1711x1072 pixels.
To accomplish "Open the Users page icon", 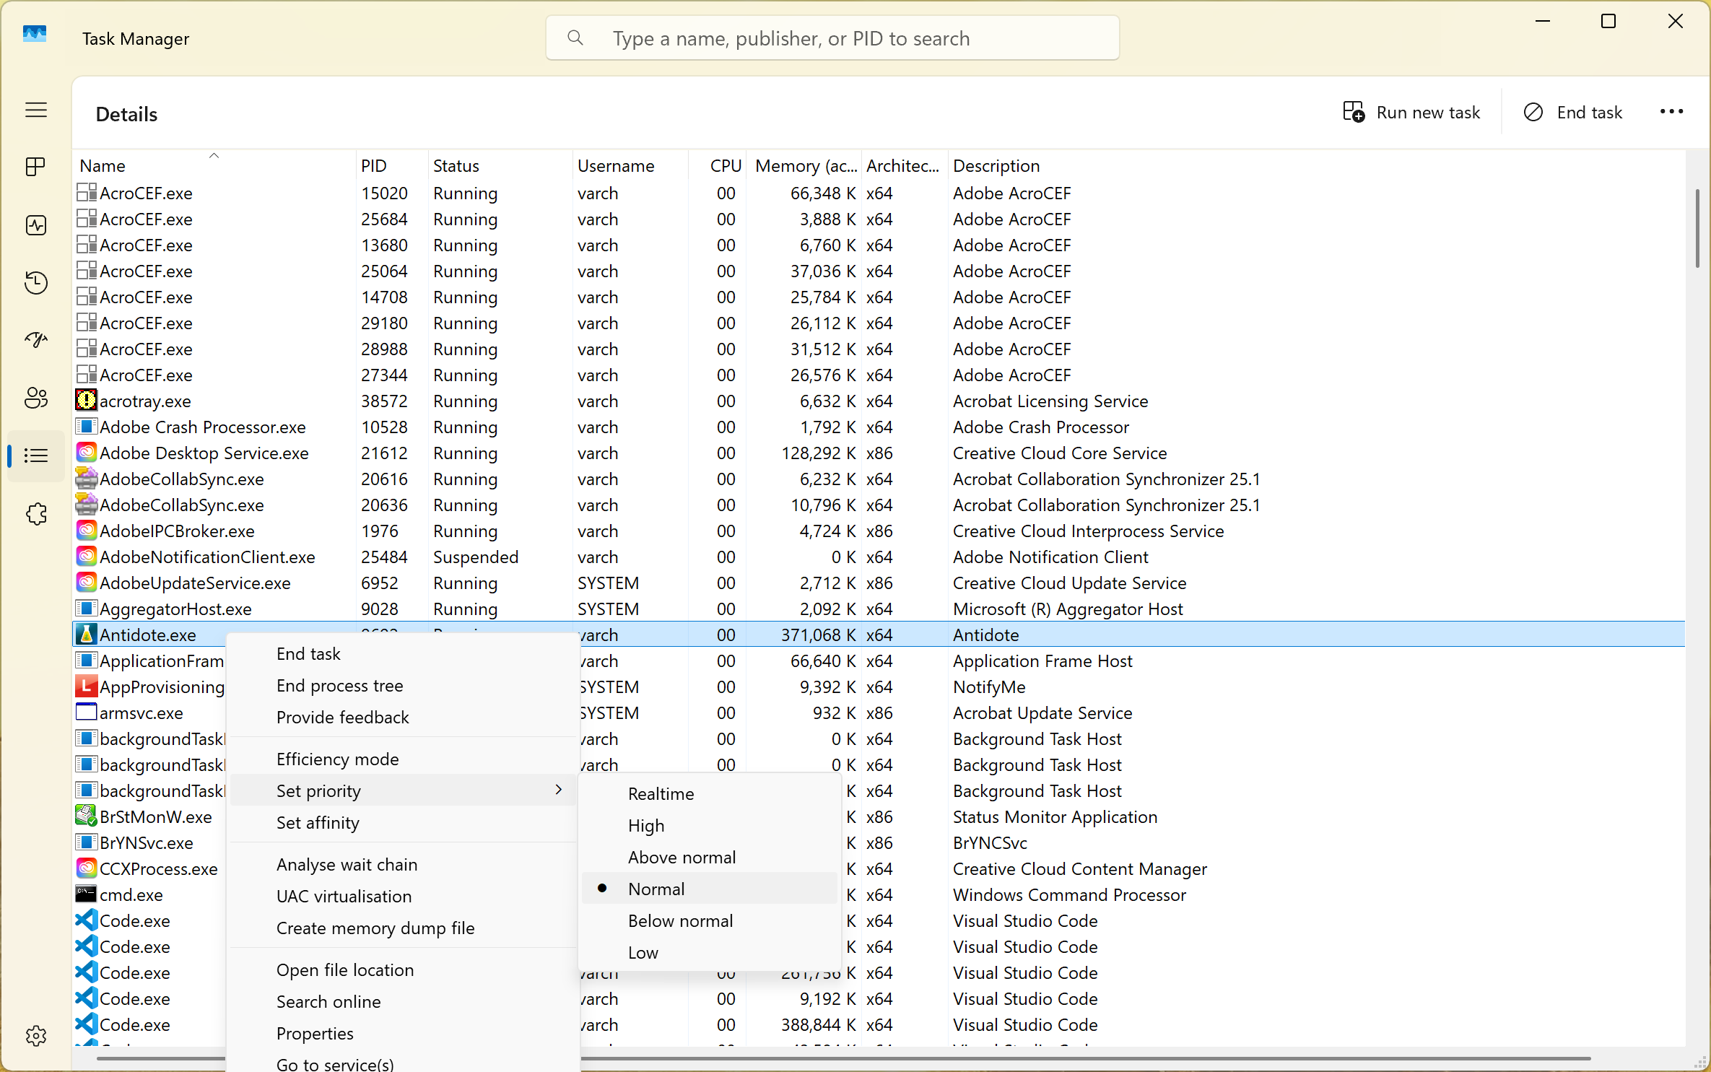I will pyautogui.click(x=36, y=398).
